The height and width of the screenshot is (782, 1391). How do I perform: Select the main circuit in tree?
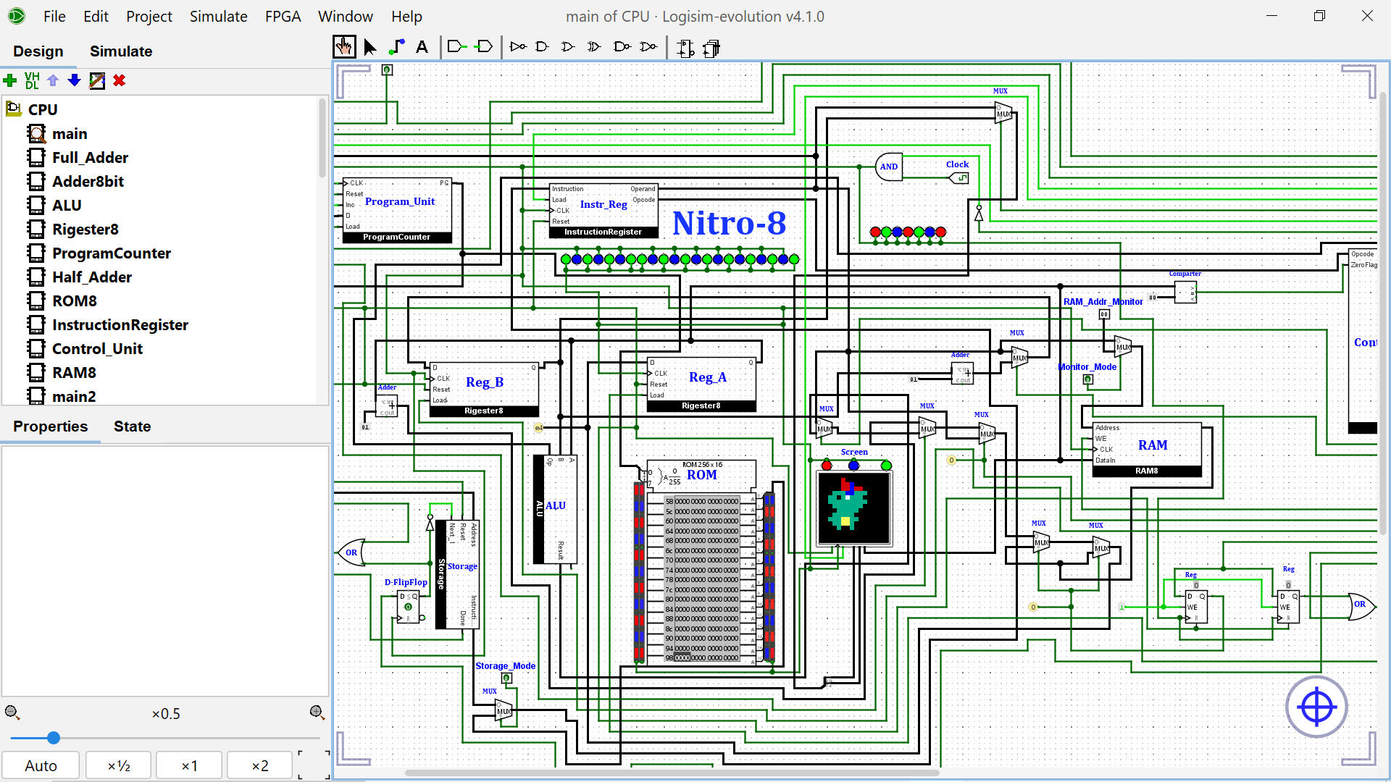pyautogui.click(x=70, y=134)
